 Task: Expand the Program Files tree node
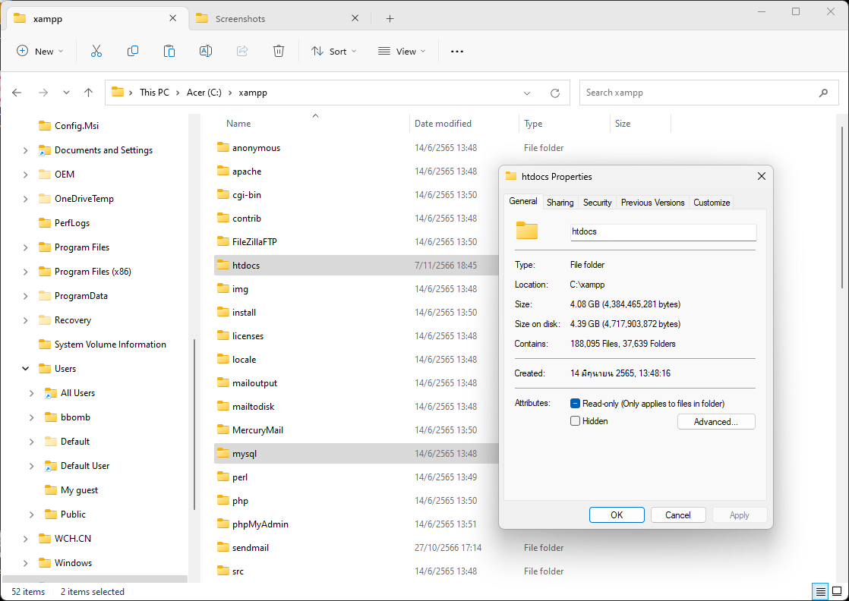coord(26,247)
